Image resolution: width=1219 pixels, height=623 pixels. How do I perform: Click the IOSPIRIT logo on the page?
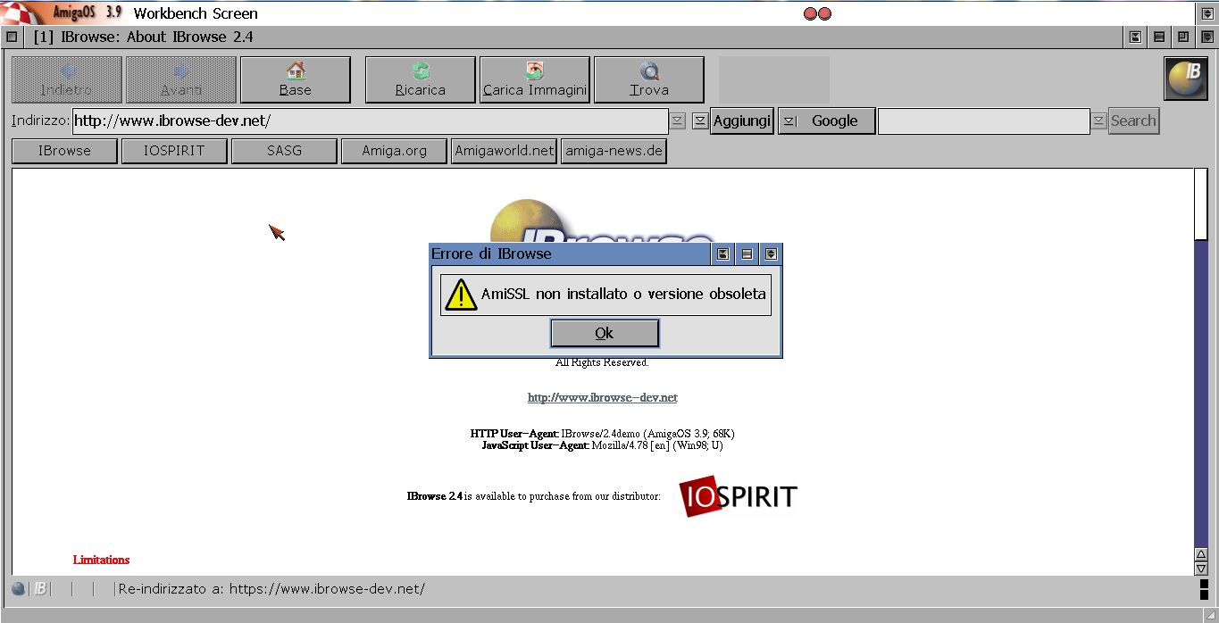[x=738, y=496]
